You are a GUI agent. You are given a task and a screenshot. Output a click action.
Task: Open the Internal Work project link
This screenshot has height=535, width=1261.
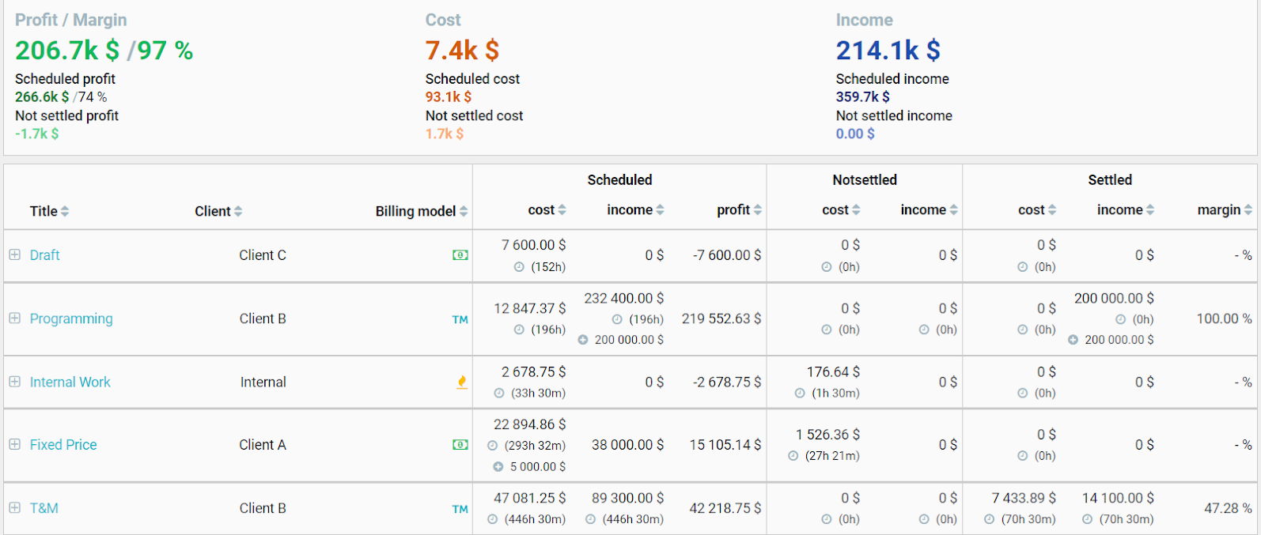coord(70,382)
